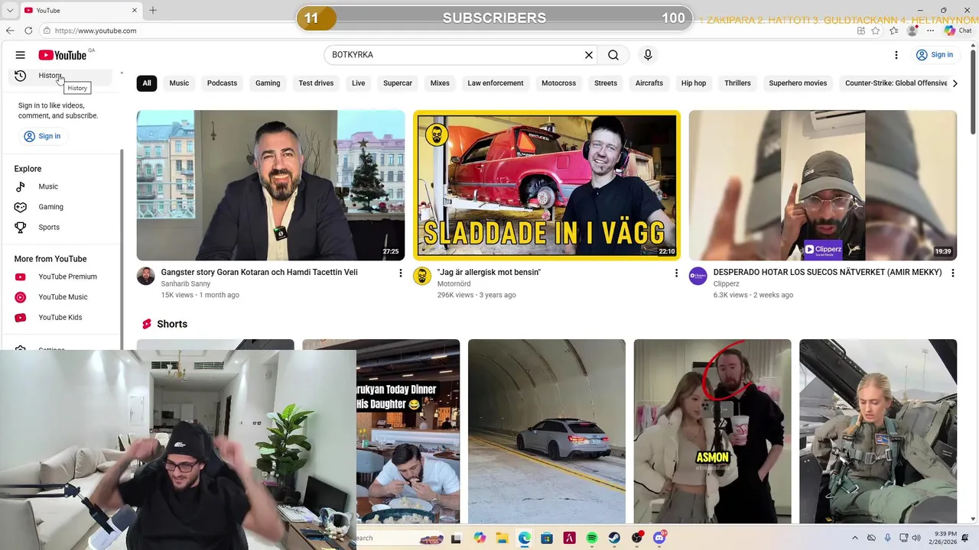Screen dimensions: 979x550
Task: Open YouTube settings three-dot menu
Action: (896, 55)
